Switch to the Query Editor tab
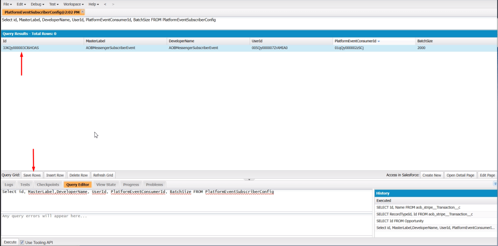The height and width of the screenshot is (246, 498). 78,184
